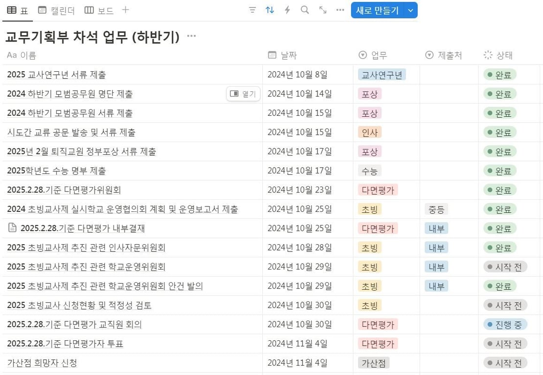Open the automation lightning bolt icon
The height and width of the screenshot is (375, 543).
(x=287, y=10)
